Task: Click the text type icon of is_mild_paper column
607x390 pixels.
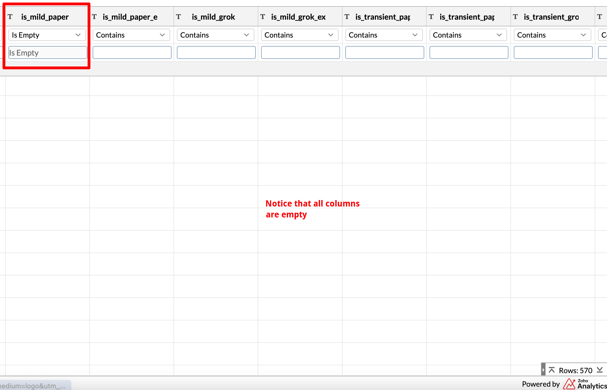Action: pyautogui.click(x=10, y=17)
